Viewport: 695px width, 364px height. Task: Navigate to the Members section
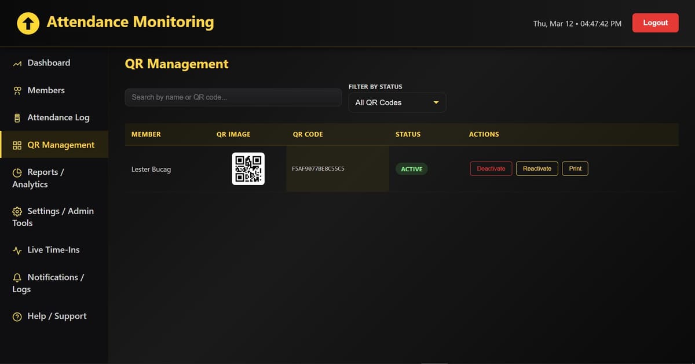point(46,90)
